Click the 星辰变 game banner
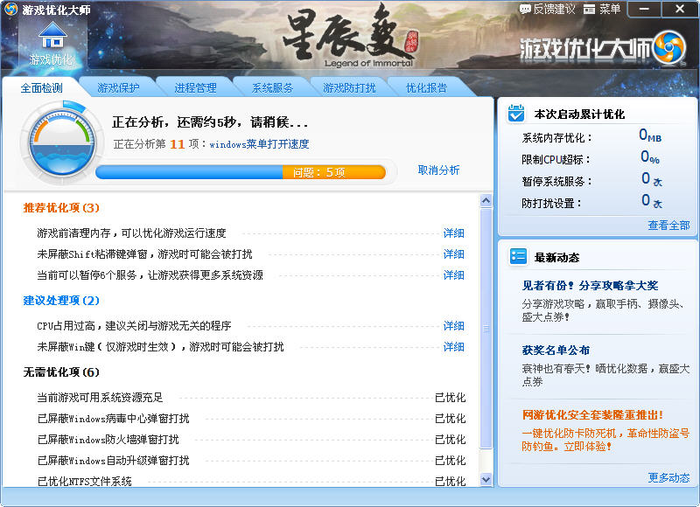700x507 pixels. [x=349, y=37]
